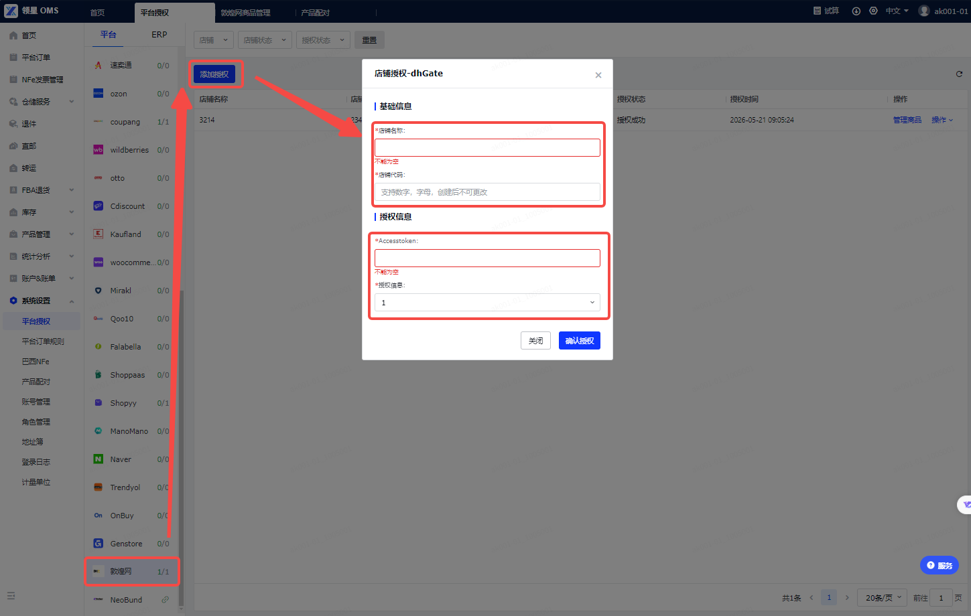This screenshot has height=616, width=971.
Task: Focus the 店铺代码 input field
Action: pos(487,192)
